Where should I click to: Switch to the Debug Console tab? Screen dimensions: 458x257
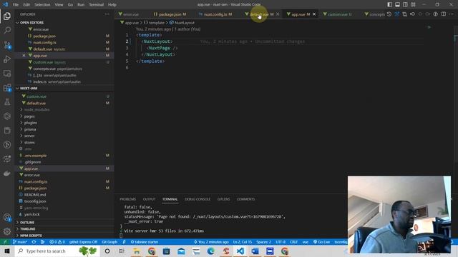198,199
